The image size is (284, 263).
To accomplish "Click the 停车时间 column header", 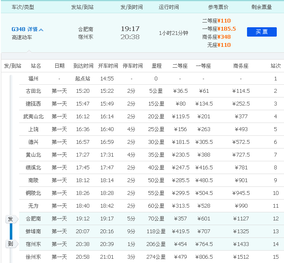I will tap(133, 66).
